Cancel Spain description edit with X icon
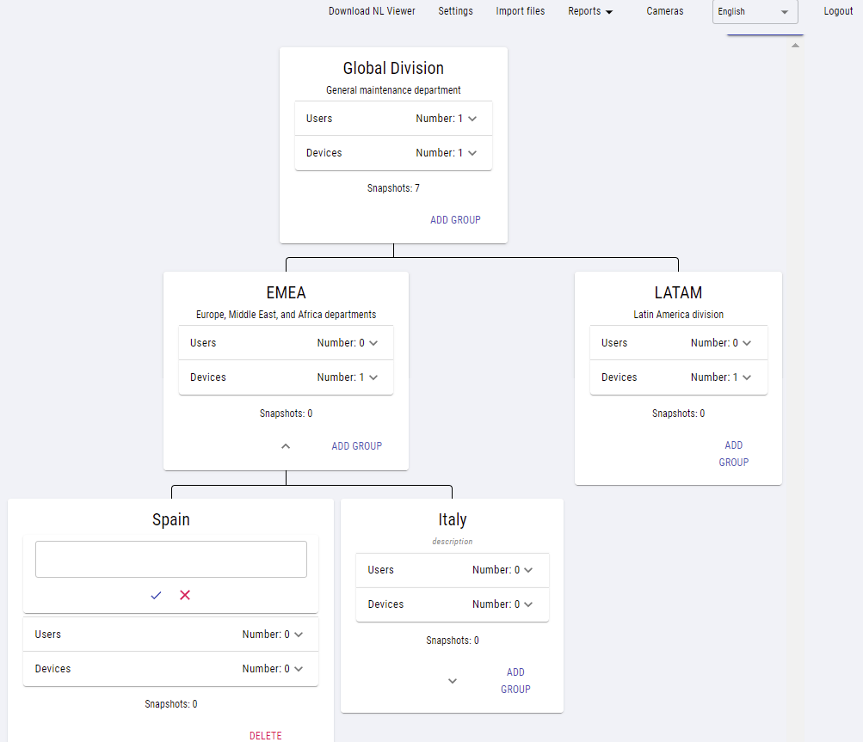The width and height of the screenshot is (863, 742). [x=185, y=595]
